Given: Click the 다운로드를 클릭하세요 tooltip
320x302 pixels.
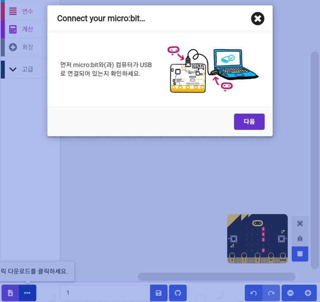Looking at the screenshot, I should [37, 271].
